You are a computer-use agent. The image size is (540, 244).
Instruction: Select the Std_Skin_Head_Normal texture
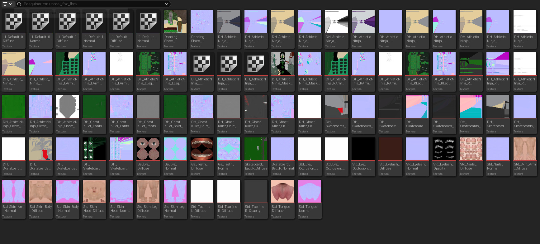coord(121,199)
